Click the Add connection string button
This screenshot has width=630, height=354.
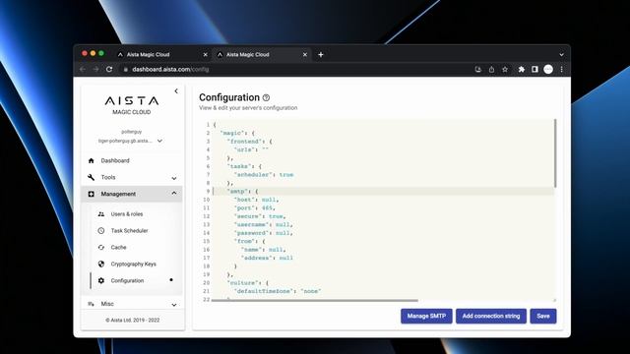coord(491,316)
